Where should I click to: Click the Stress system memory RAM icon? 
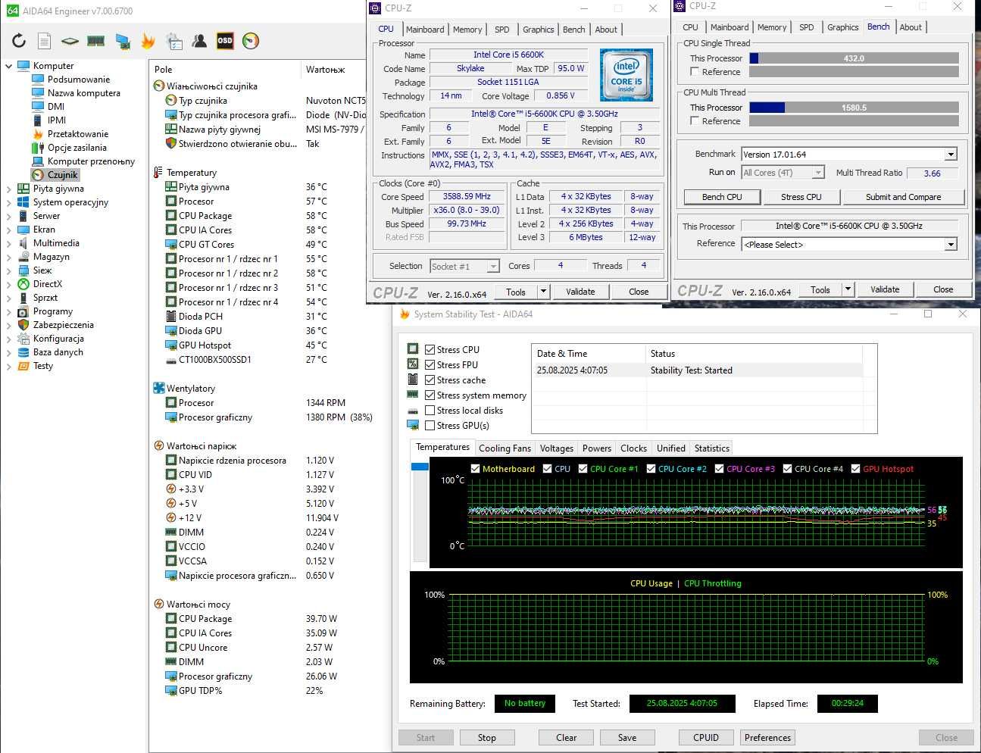[413, 395]
